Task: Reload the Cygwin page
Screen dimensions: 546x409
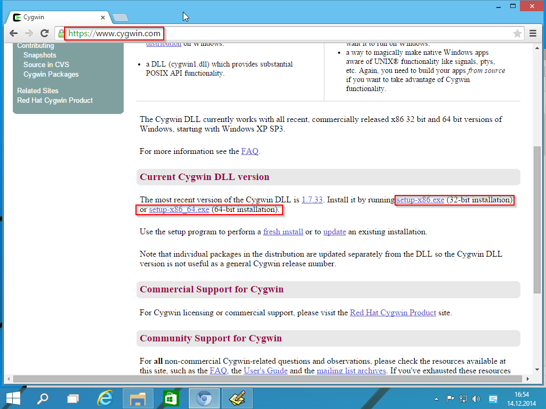Action: (x=44, y=34)
